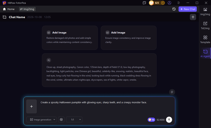Open the hamburger menu in title bar
Image resolution: width=211 pixels, height=128 pixels.
coord(178,3)
